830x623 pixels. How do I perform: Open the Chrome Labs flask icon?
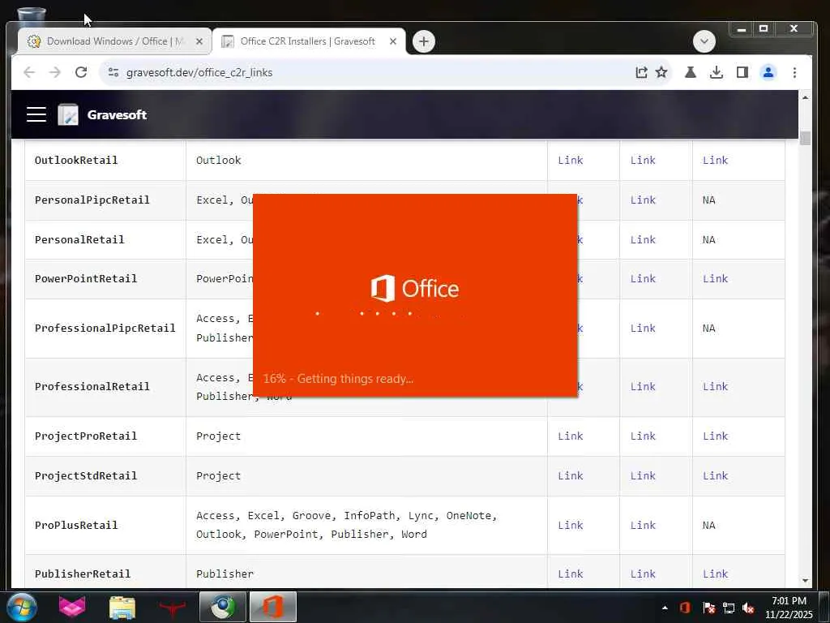click(691, 72)
